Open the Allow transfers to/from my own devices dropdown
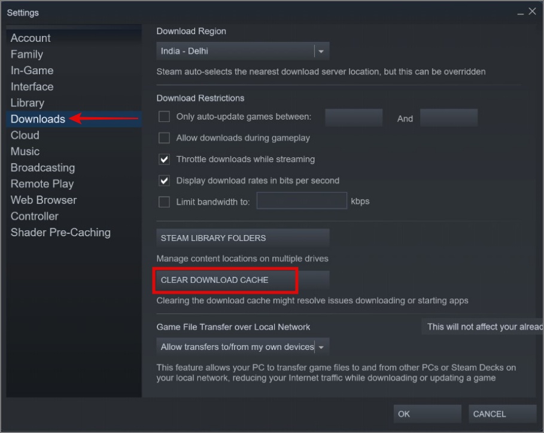Image resolution: width=544 pixels, height=433 pixels. pos(242,347)
